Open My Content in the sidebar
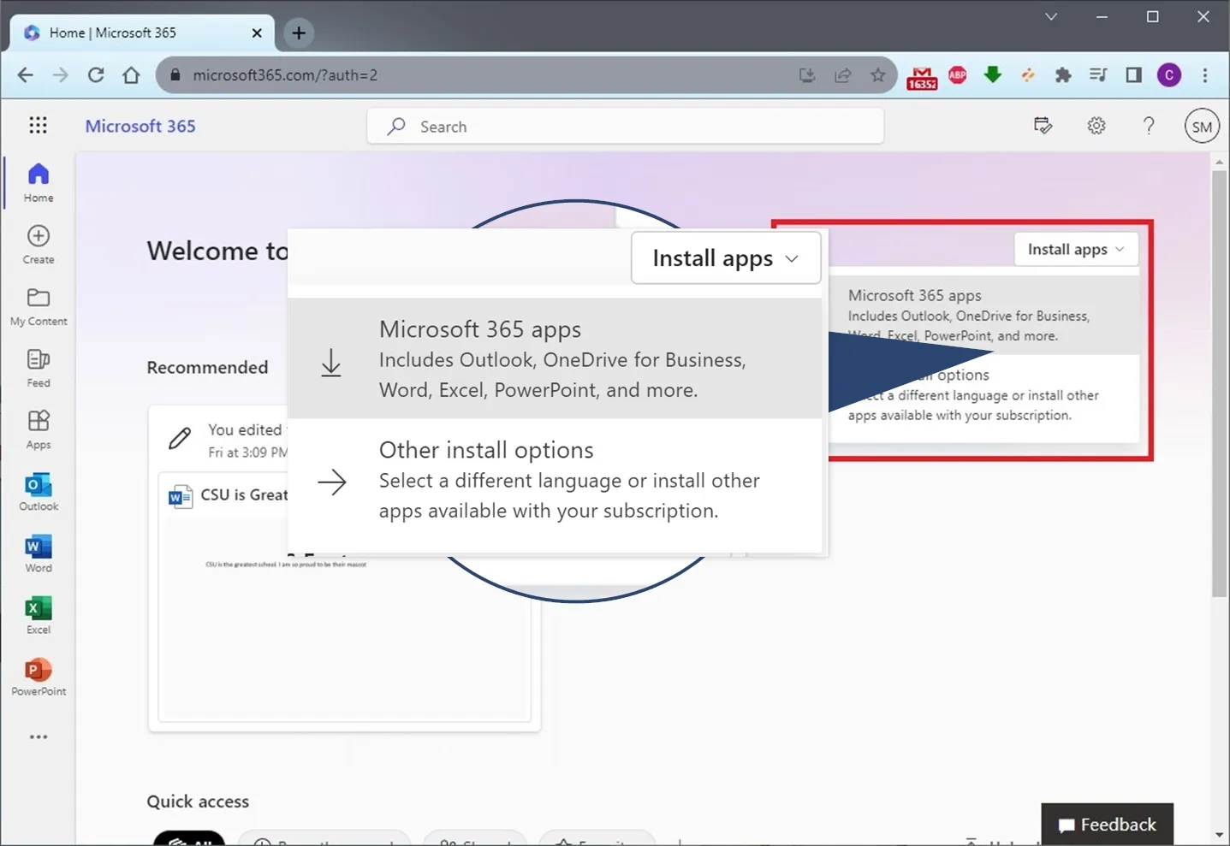 coord(38,305)
